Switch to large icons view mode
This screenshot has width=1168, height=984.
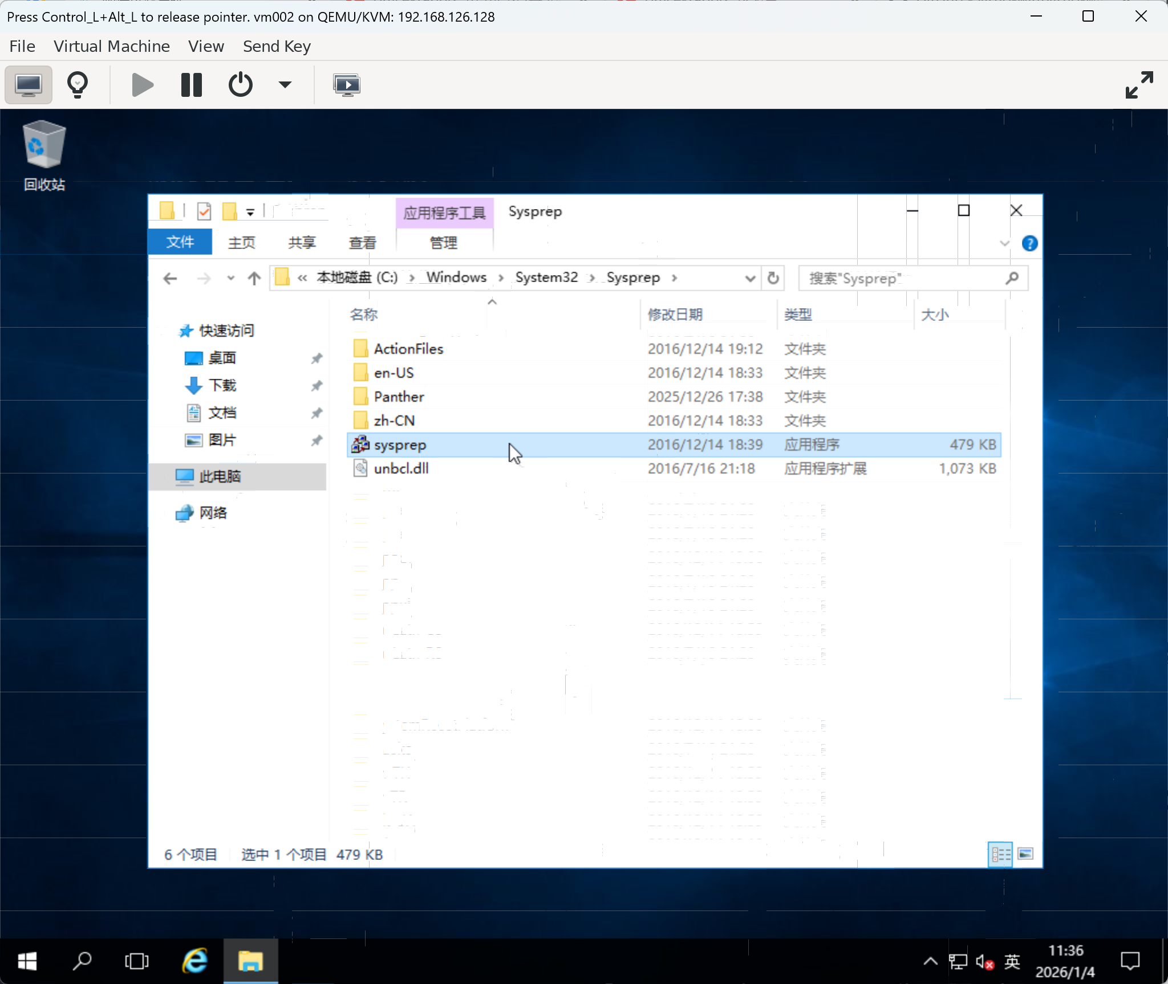[1025, 854]
